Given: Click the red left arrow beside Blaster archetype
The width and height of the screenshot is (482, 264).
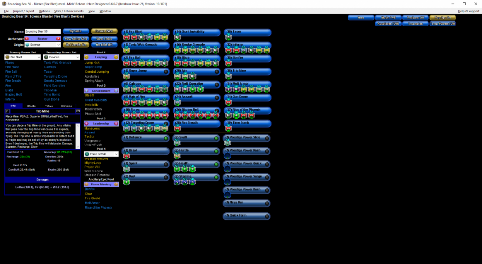Looking at the screenshot, I should coord(27,38).
